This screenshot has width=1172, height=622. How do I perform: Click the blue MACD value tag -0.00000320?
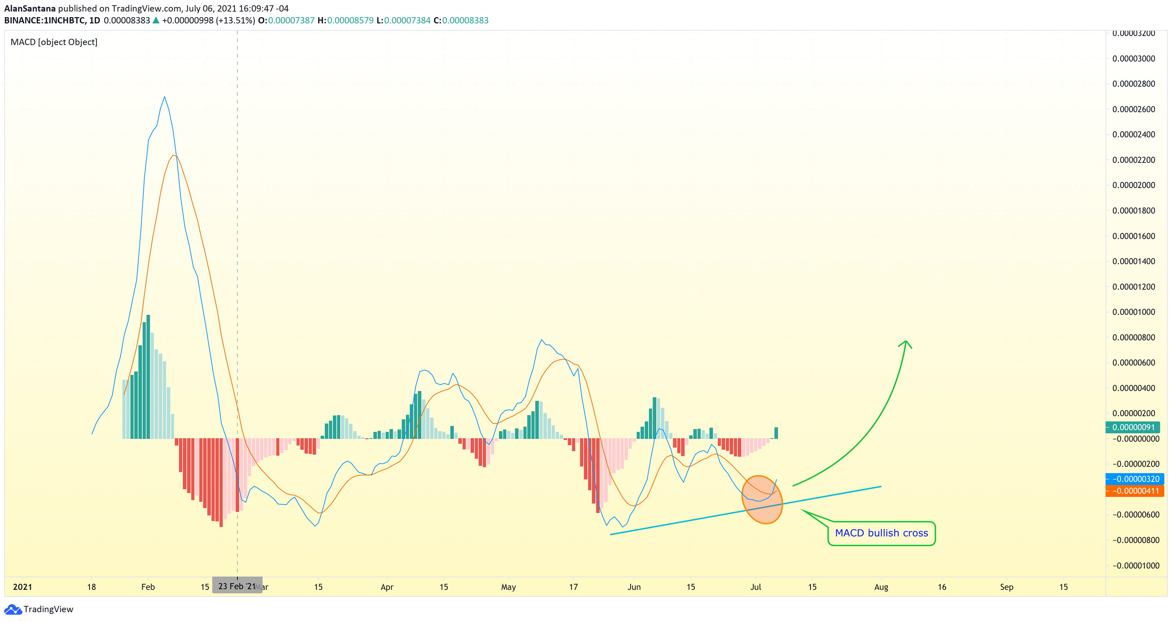click(x=1135, y=479)
